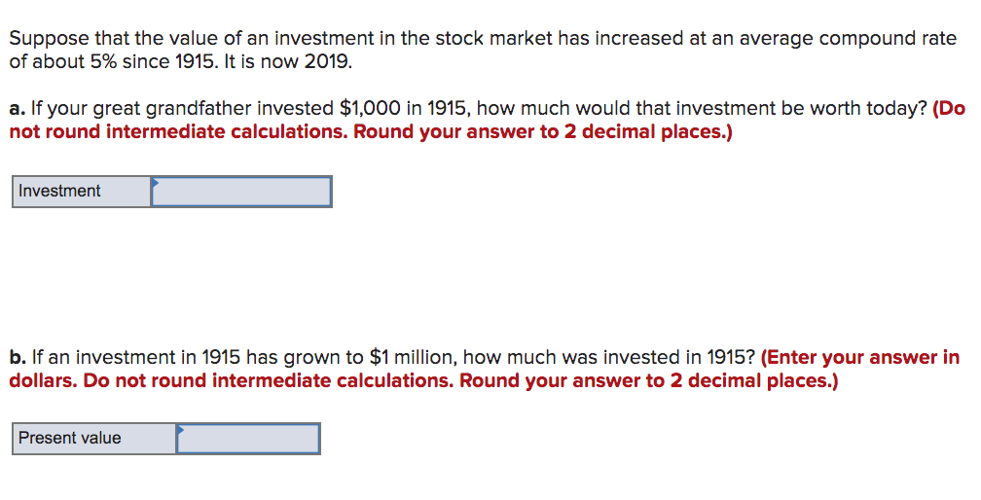This screenshot has width=981, height=500.
Task: Click the Present value answer input field
Action: (248, 439)
